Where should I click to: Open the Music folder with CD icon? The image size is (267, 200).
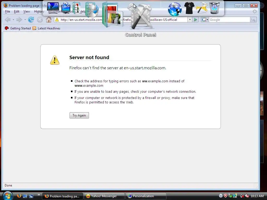pos(92,10)
